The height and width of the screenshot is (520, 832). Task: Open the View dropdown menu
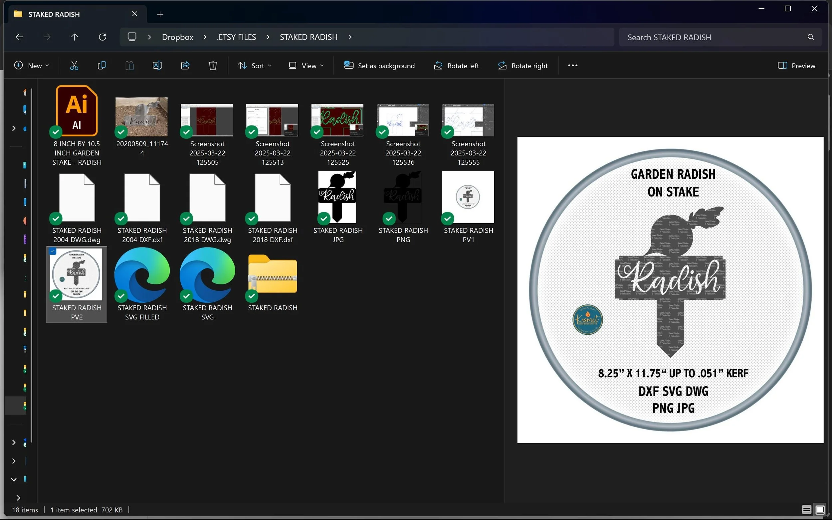(306, 65)
